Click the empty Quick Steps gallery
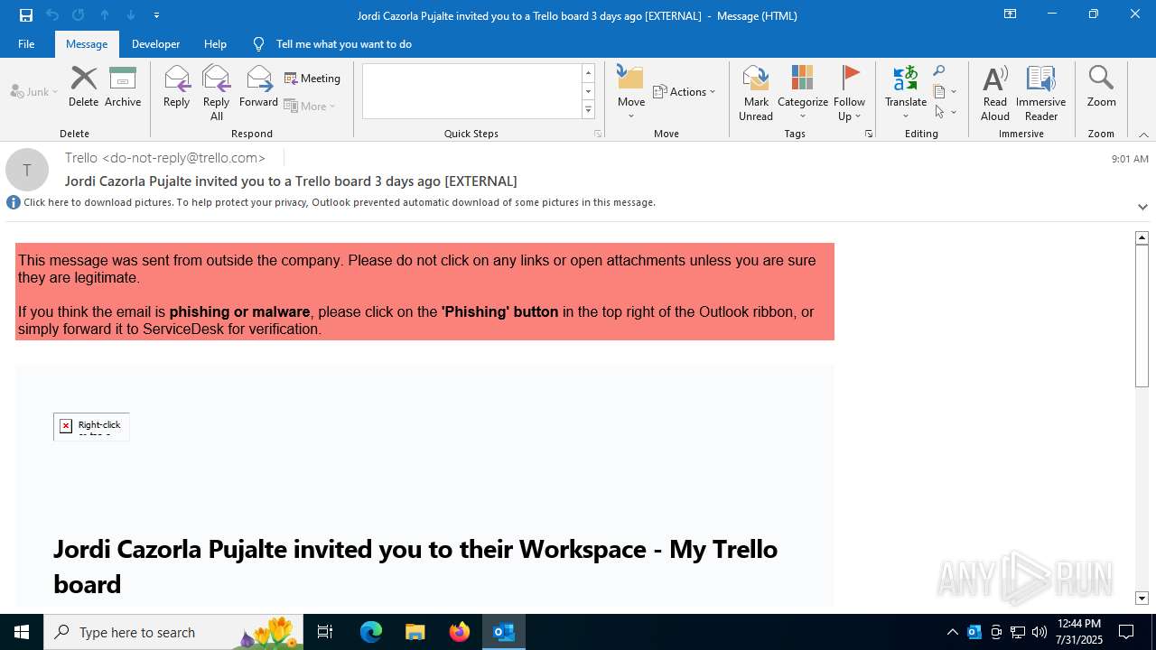The height and width of the screenshot is (650, 1156). tap(471, 90)
